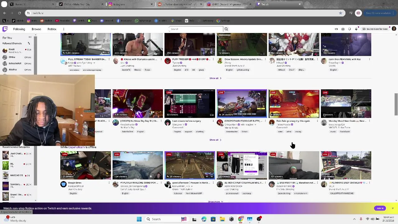Open FURY PRESSER stream thumbnail
398x224 pixels.
point(190,44)
